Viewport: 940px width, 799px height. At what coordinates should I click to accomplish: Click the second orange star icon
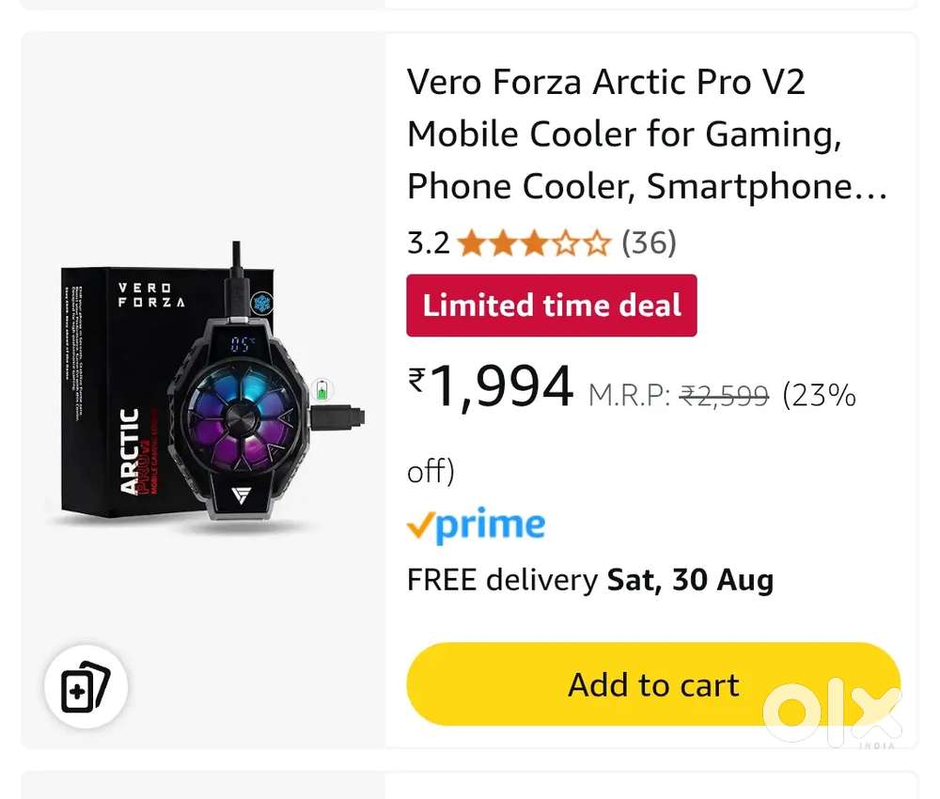(x=503, y=243)
